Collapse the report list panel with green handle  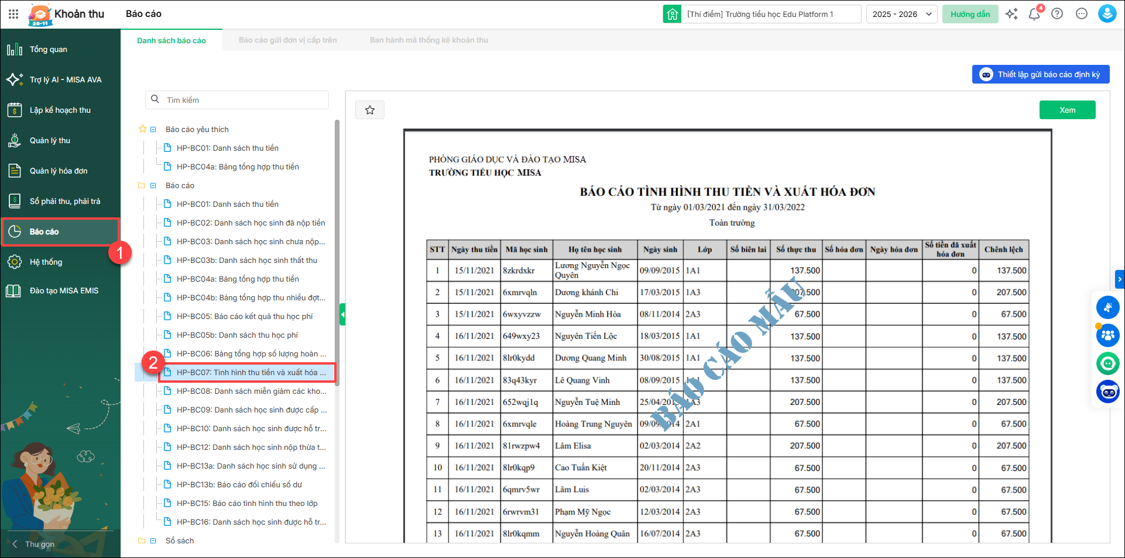coord(342,314)
